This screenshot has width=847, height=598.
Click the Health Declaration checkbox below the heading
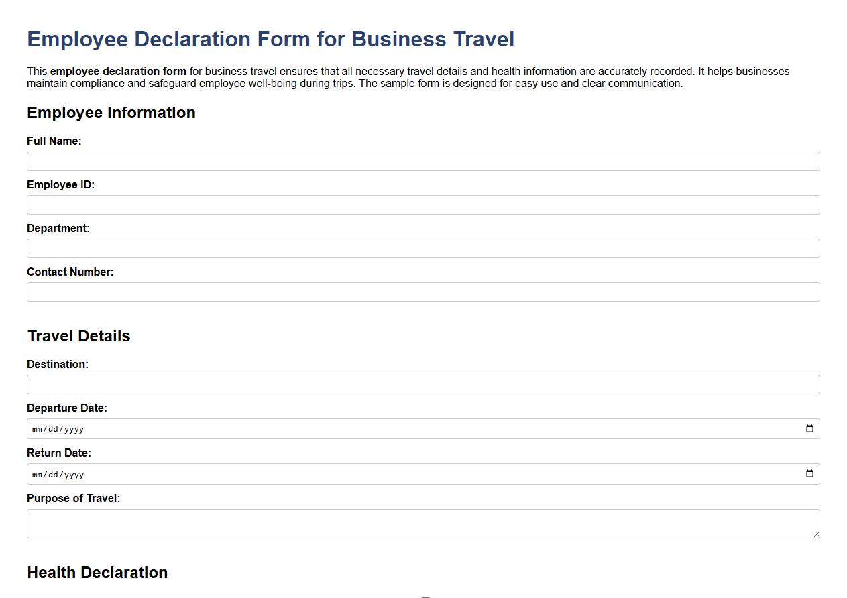click(427, 595)
